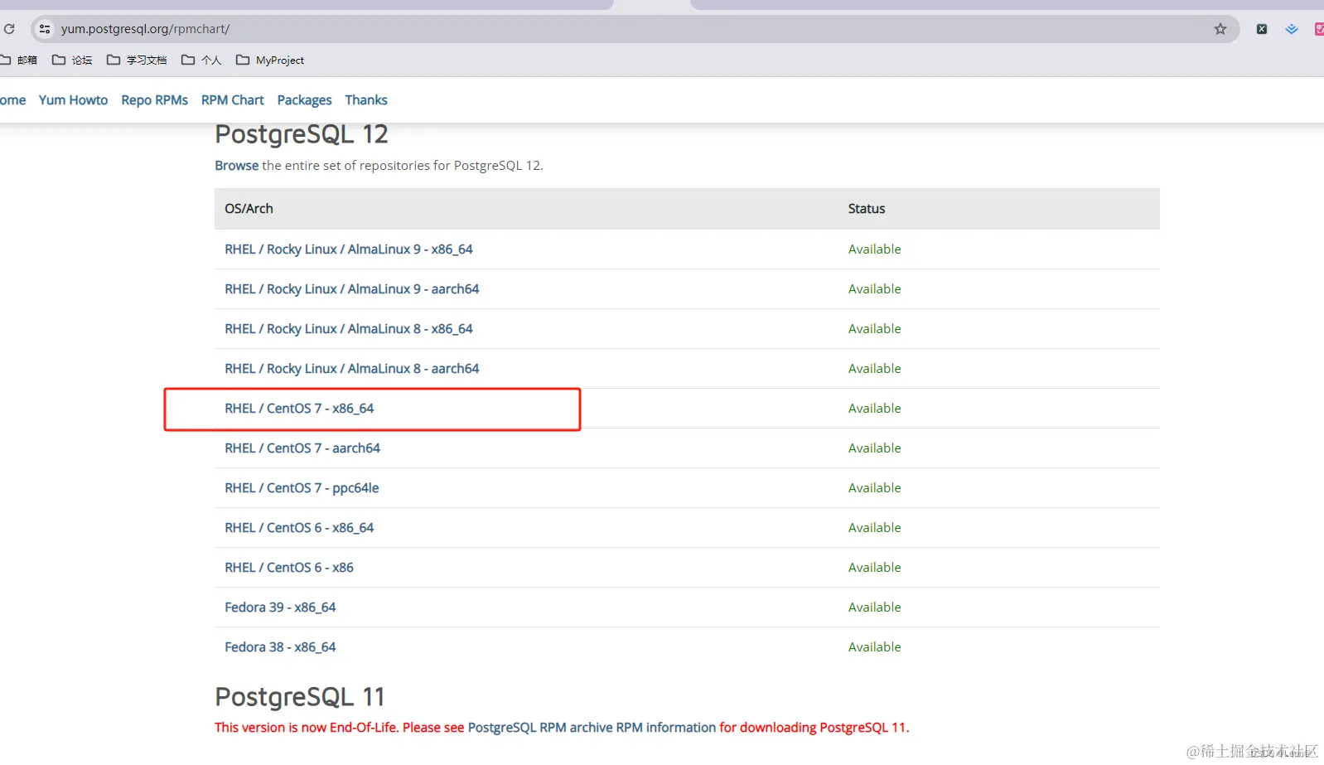The height and width of the screenshot is (765, 1324).
Task: Open RHEL/Rocky/AlmaLinux 8 x86_64 link
Action: tap(349, 329)
